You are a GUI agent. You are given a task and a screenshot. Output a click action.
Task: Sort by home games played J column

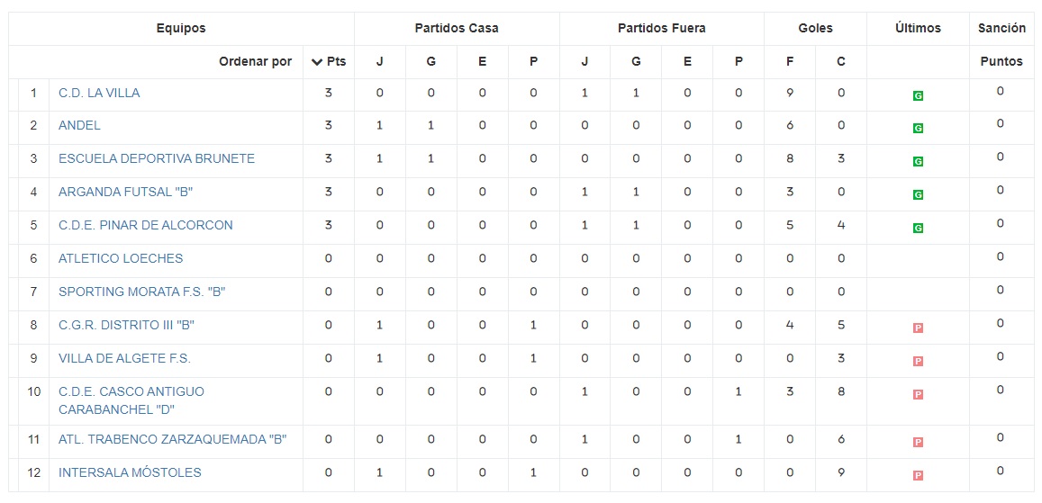click(x=379, y=62)
